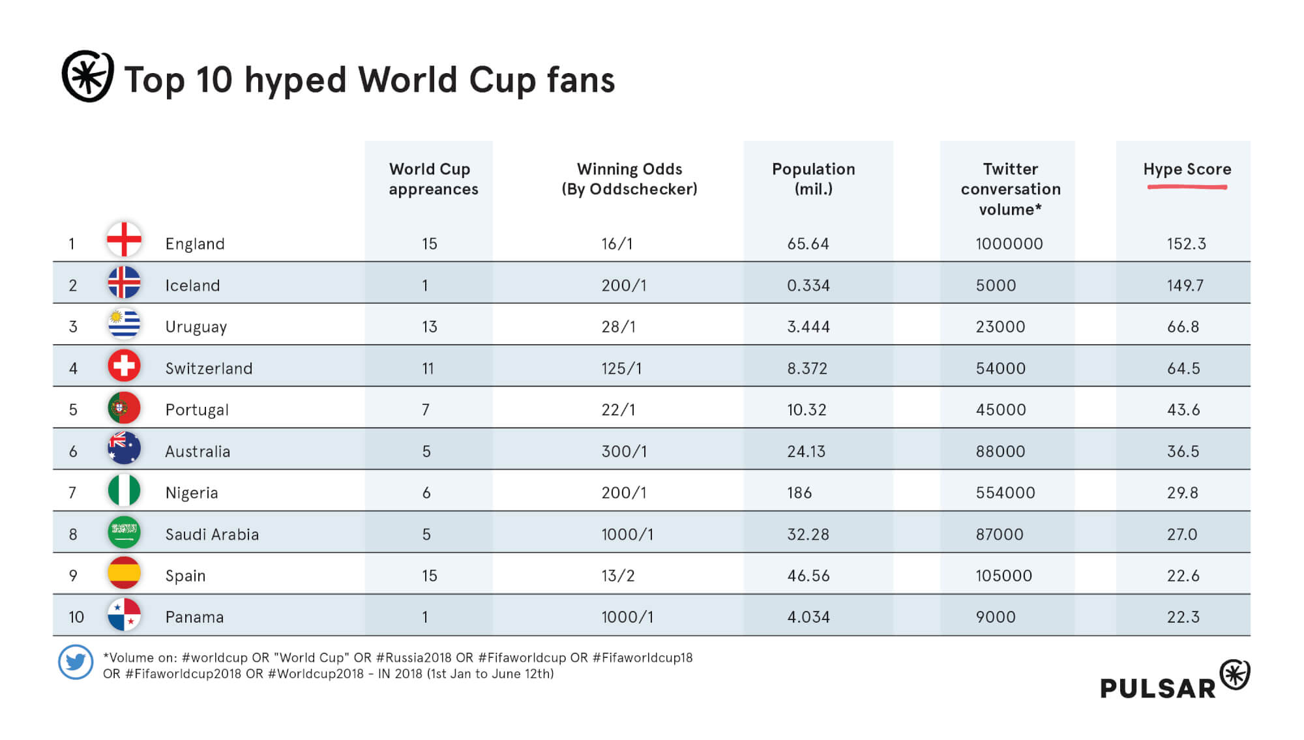Image resolution: width=1304 pixels, height=740 pixels.
Task: Click England's hype score 152.3
Action: click(1186, 244)
